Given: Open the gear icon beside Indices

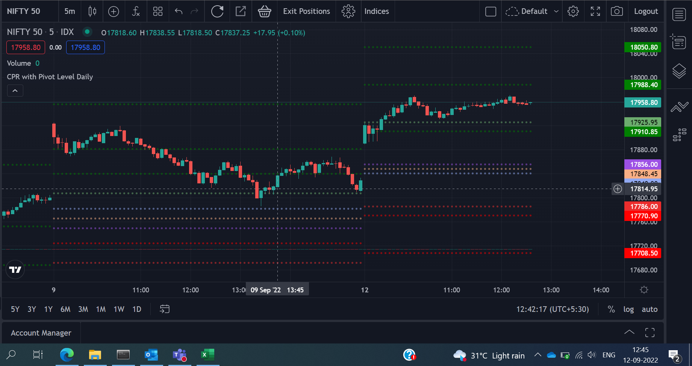Looking at the screenshot, I should coord(348,11).
